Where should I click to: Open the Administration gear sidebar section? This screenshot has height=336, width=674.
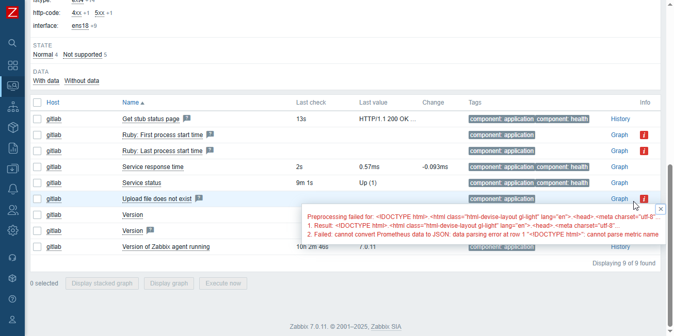coord(12,230)
